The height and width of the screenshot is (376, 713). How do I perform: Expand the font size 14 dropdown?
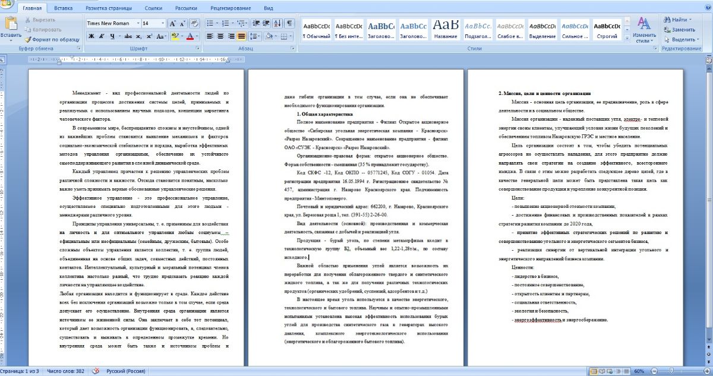coord(162,23)
